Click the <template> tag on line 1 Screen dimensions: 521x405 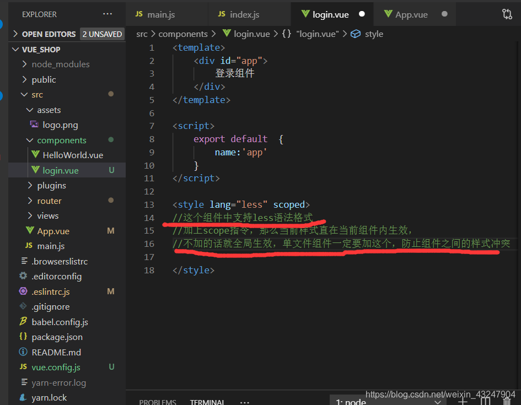pyautogui.click(x=198, y=47)
